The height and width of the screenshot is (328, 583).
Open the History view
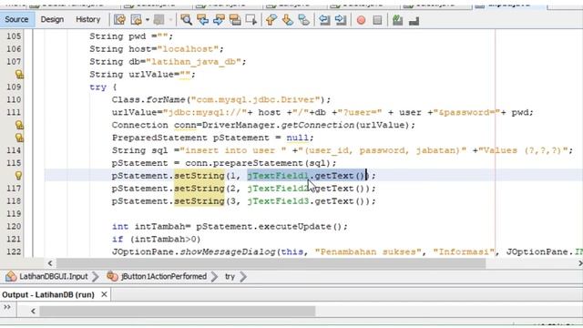tap(88, 19)
